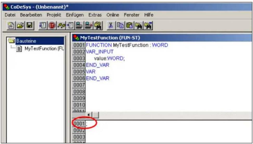Cut selection with the scissors icon
The image size is (253, 144).
tap(111, 26)
